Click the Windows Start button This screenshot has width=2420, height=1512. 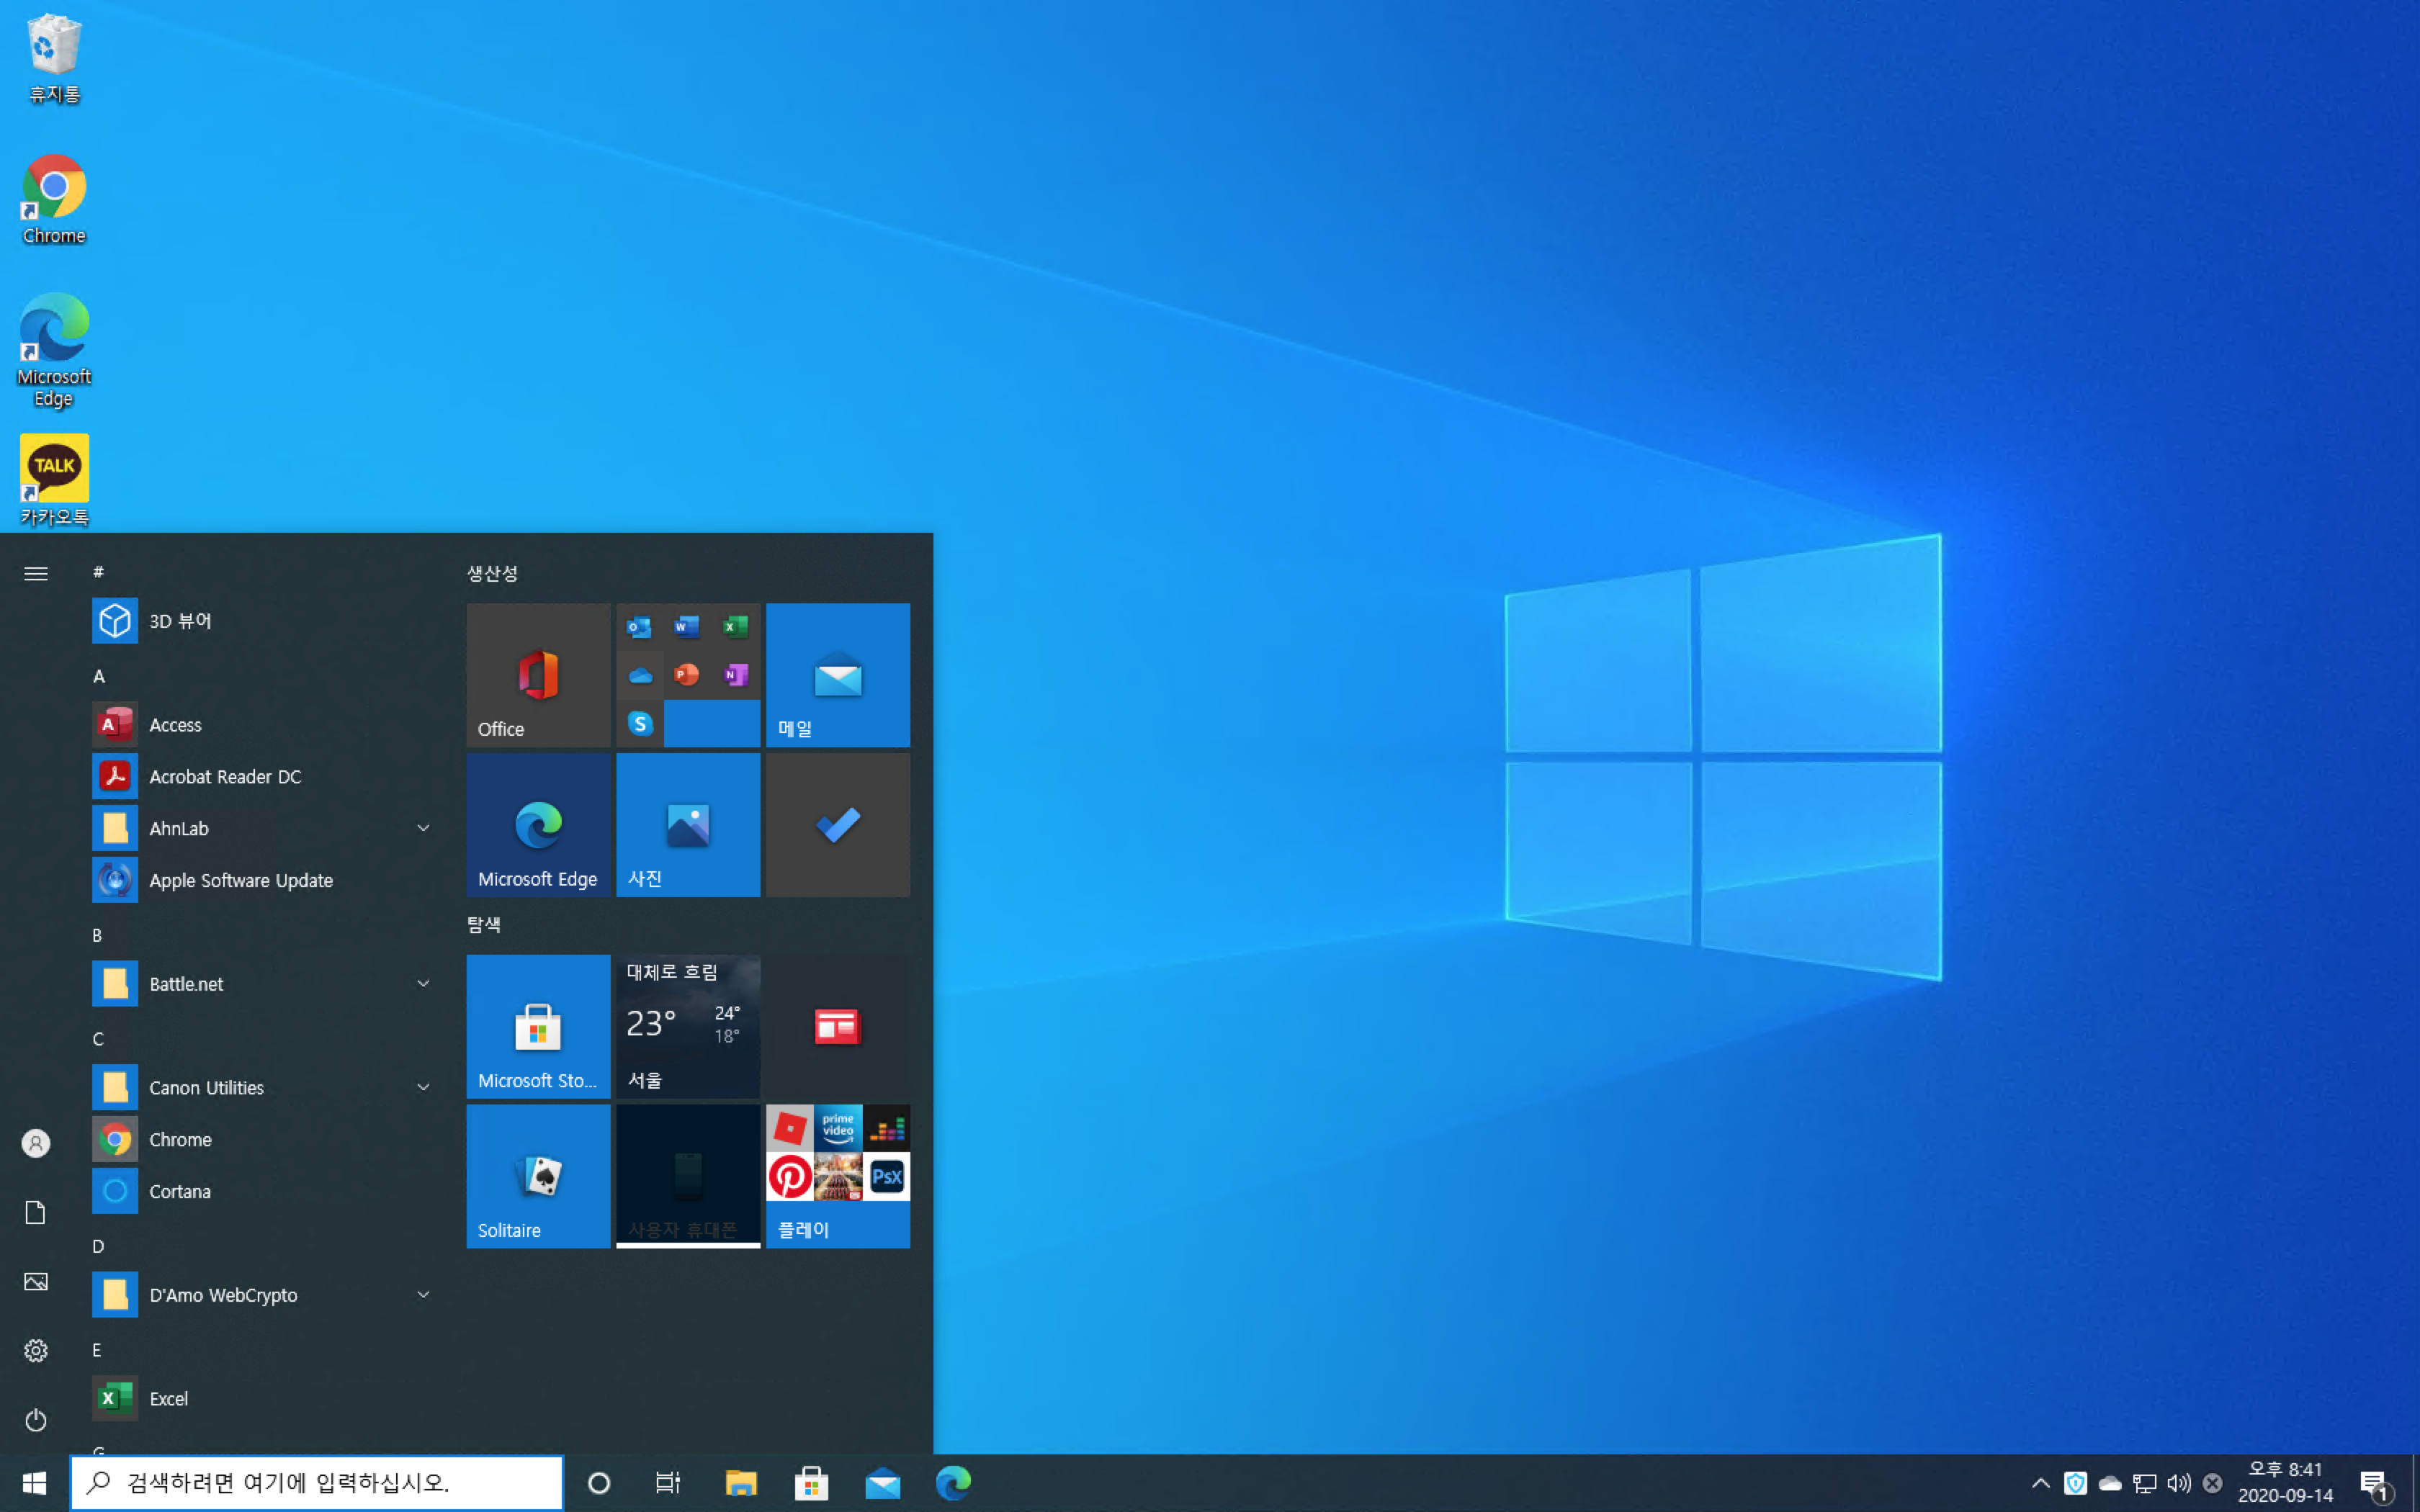pyautogui.click(x=34, y=1483)
